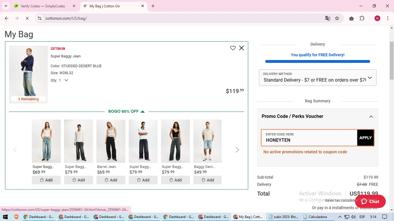
Task: Open Barrel Jean product thumbnail
Action: point(111,141)
